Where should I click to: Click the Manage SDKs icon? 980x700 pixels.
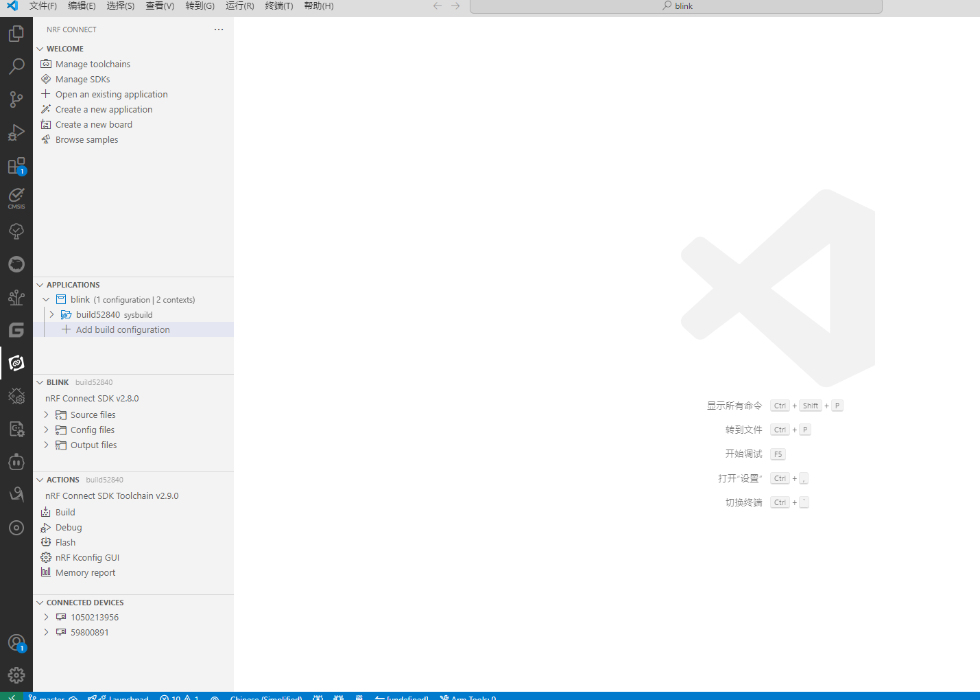coord(46,79)
